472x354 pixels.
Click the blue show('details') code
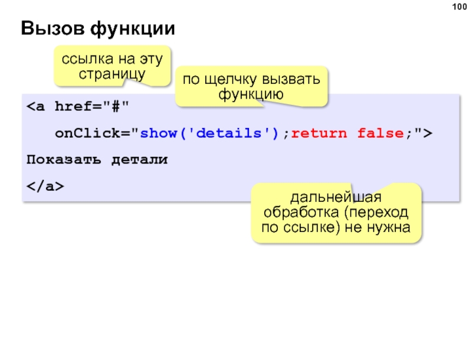coord(209,133)
